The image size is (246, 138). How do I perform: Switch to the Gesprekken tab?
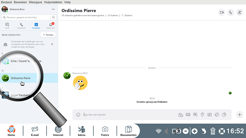tap(21, 26)
